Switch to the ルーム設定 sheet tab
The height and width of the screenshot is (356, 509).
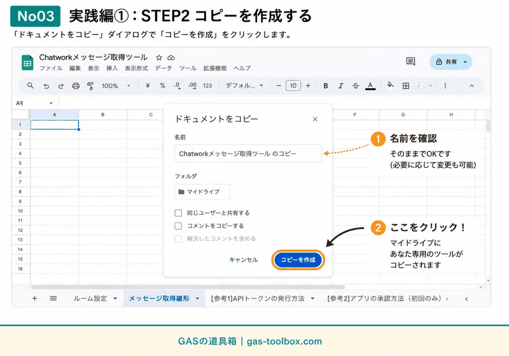point(90,299)
